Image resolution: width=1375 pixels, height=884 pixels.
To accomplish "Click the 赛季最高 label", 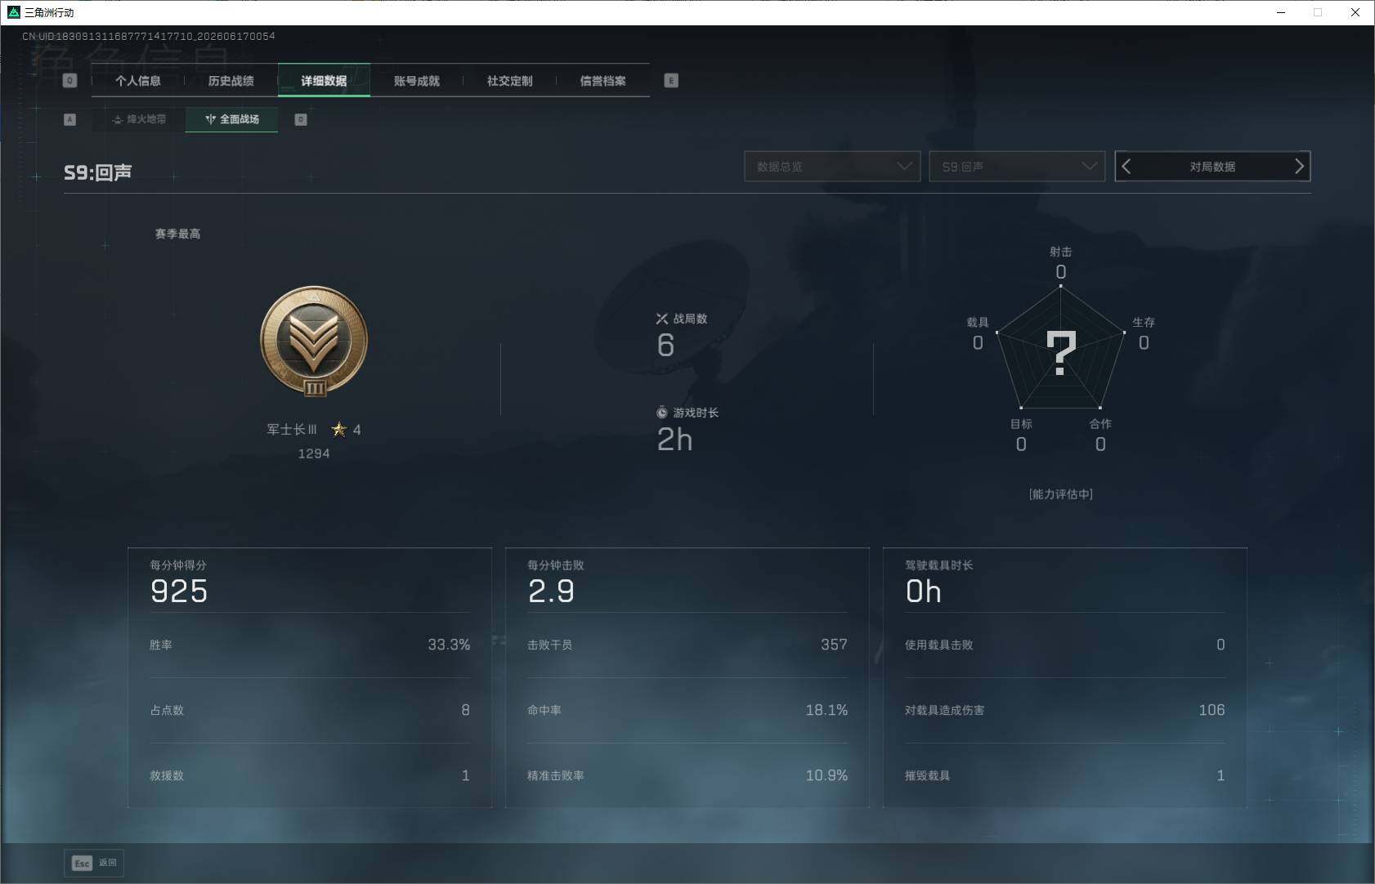I will coord(177,234).
